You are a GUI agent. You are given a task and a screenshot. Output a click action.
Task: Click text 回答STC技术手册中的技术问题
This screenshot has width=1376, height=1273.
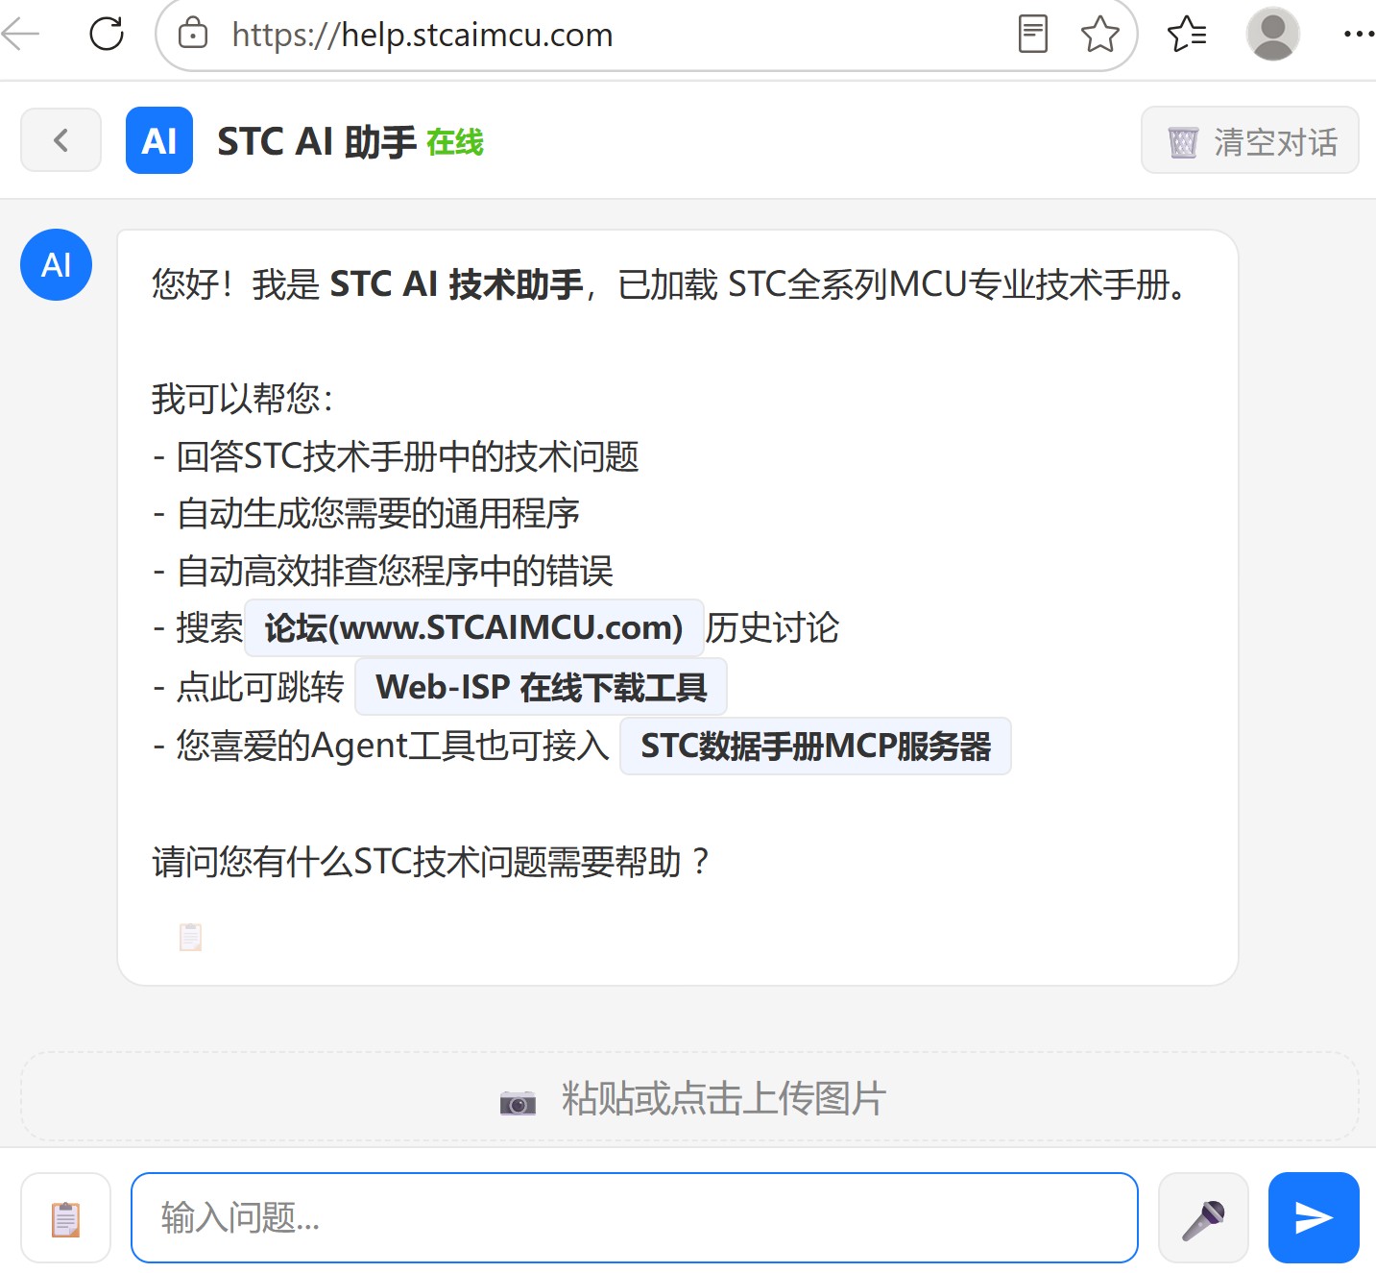pos(408,456)
